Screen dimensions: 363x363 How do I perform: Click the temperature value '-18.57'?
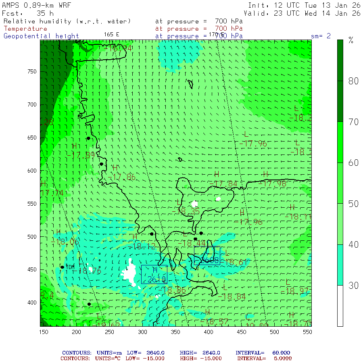tap(214, 321)
